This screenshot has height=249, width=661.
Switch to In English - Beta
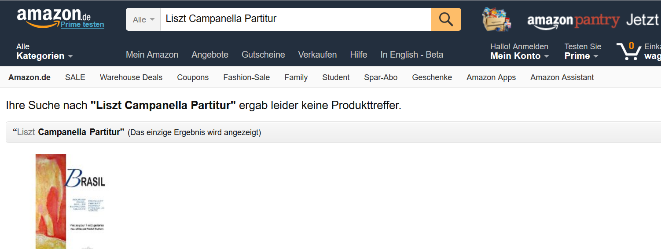(412, 55)
